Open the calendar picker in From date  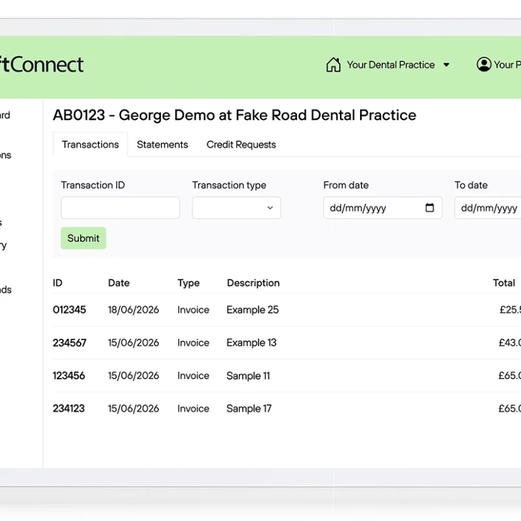430,208
